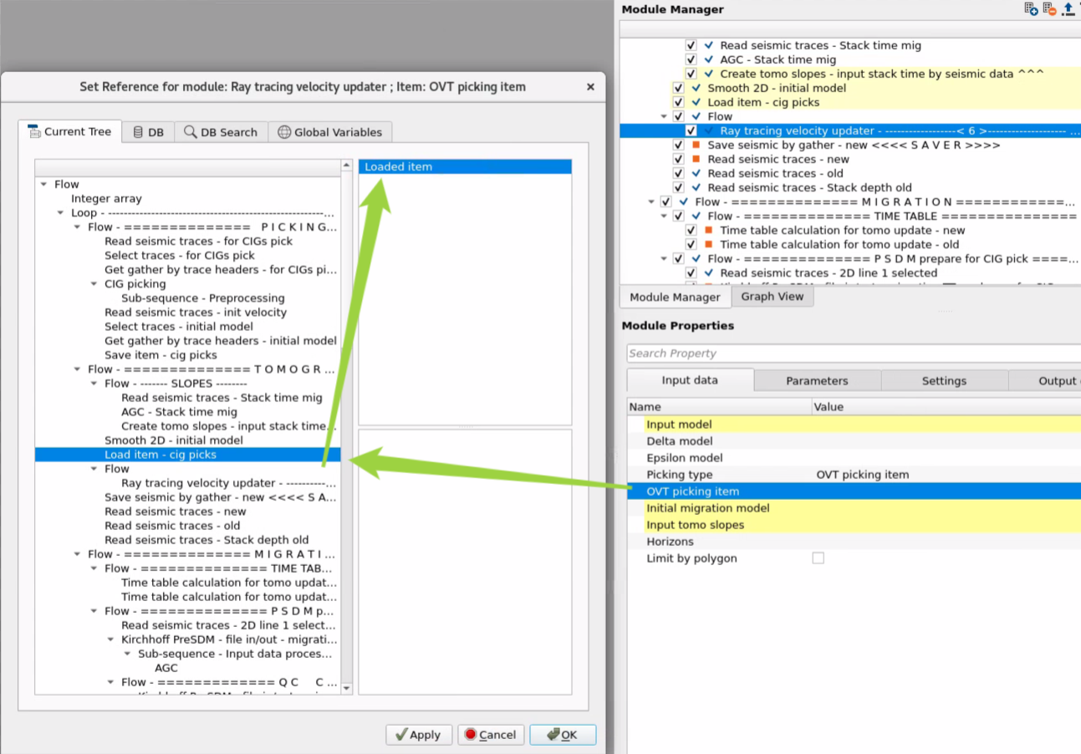Switch to the DB Search tab
This screenshot has width=1081, height=754.
(x=221, y=132)
